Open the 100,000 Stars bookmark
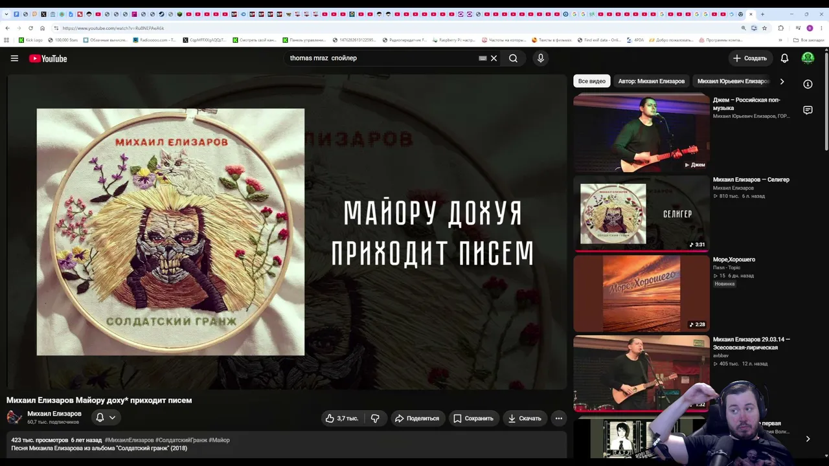 click(x=62, y=40)
